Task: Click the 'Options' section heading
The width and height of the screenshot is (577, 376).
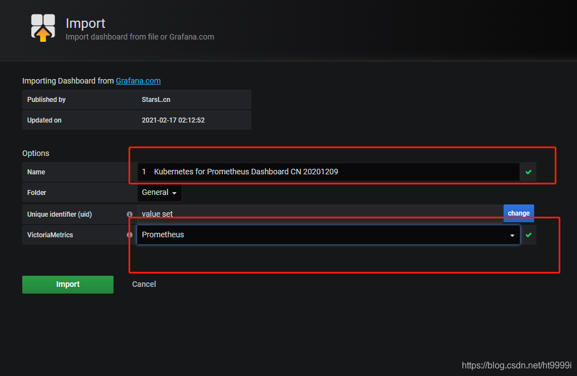Action: (36, 153)
